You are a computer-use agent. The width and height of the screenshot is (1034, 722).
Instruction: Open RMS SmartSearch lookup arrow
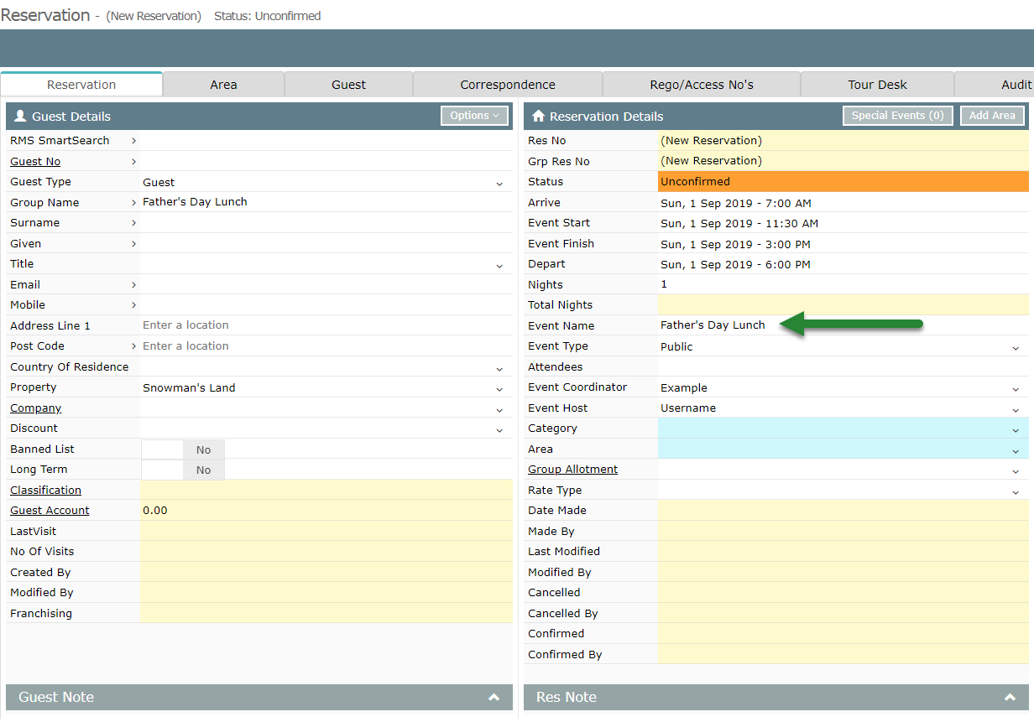[x=133, y=141]
